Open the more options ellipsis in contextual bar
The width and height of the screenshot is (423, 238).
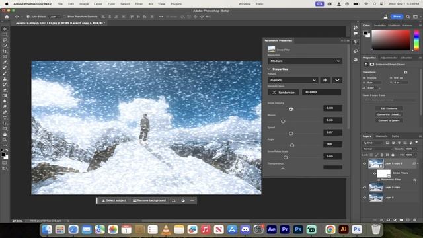[192, 200]
